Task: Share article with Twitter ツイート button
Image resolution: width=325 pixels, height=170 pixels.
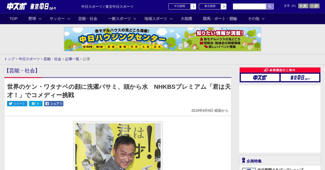Action: point(17,104)
